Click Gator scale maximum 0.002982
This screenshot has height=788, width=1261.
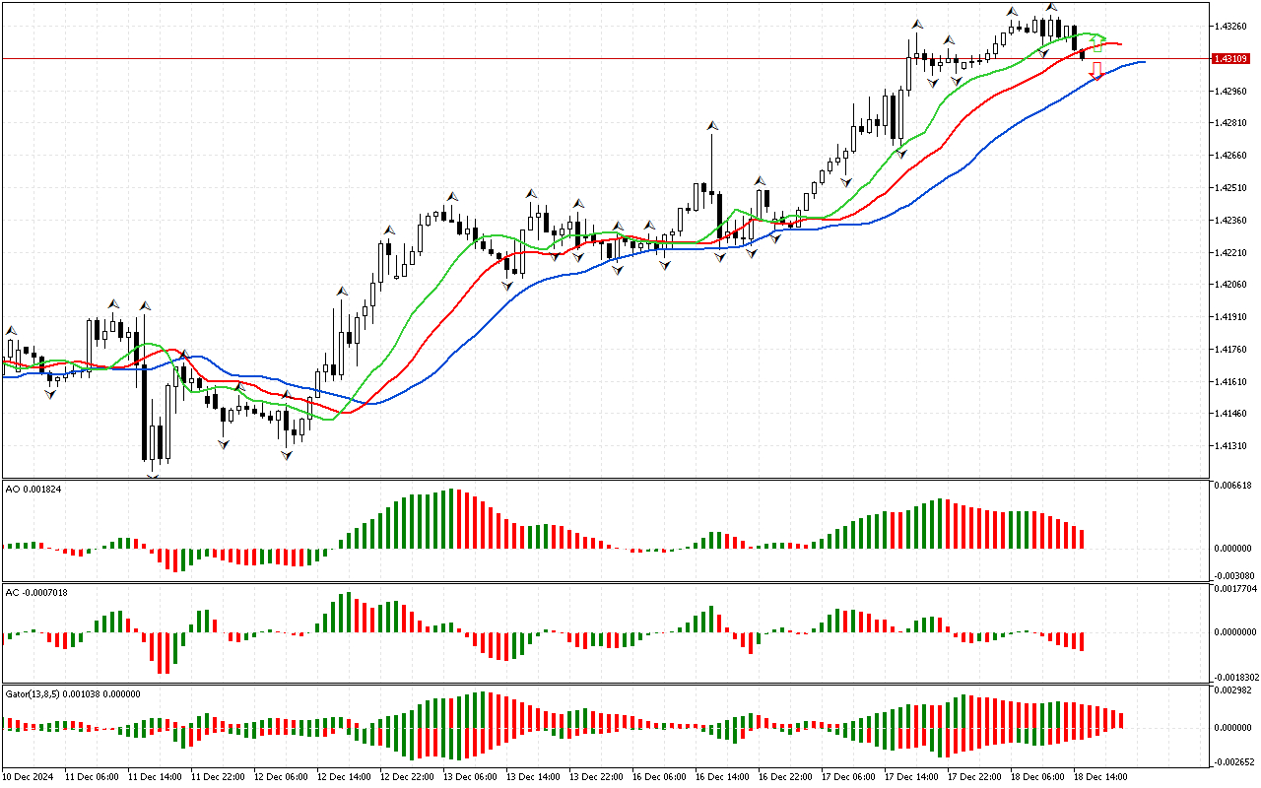click(x=1234, y=692)
